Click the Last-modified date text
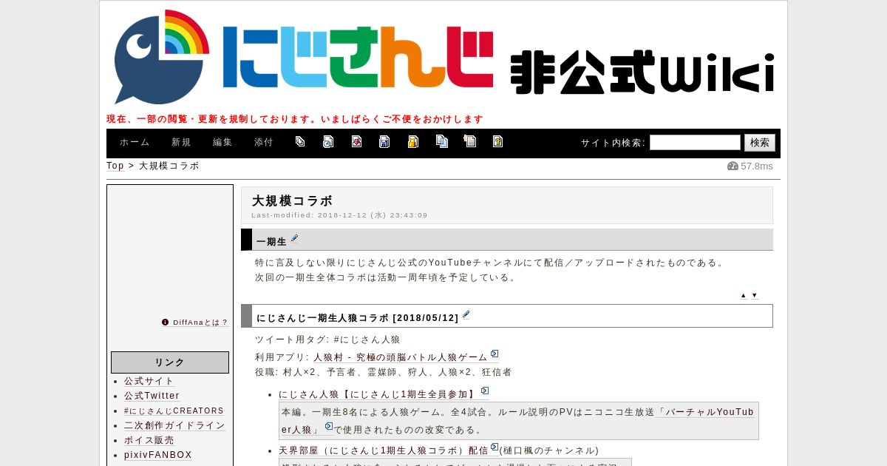The image size is (887, 466). pyautogui.click(x=339, y=215)
